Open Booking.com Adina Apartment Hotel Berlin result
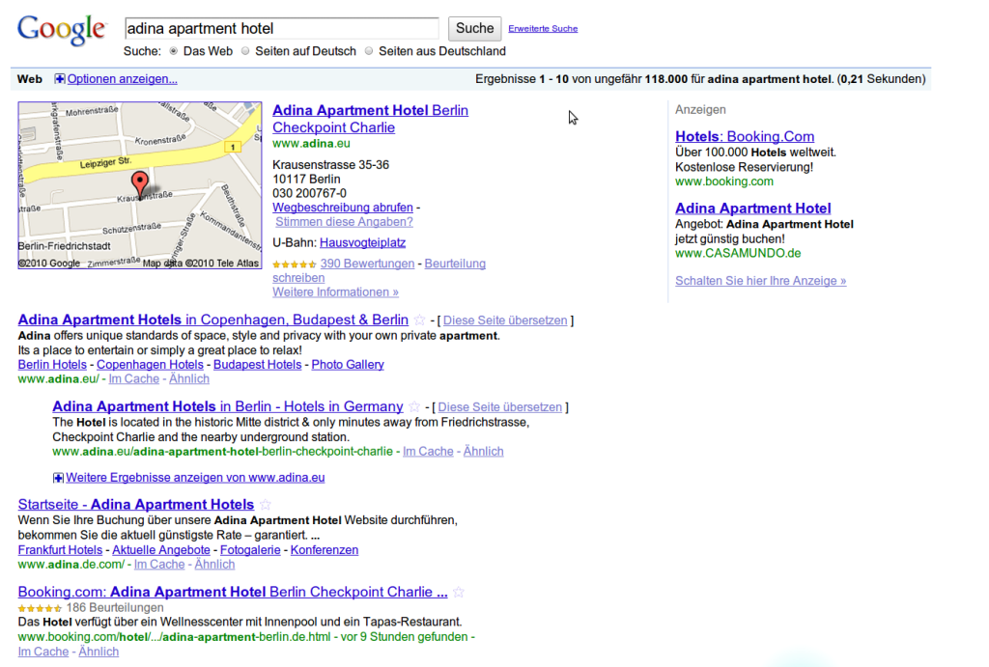This screenshot has width=989, height=667. click(x=233, y=592)
